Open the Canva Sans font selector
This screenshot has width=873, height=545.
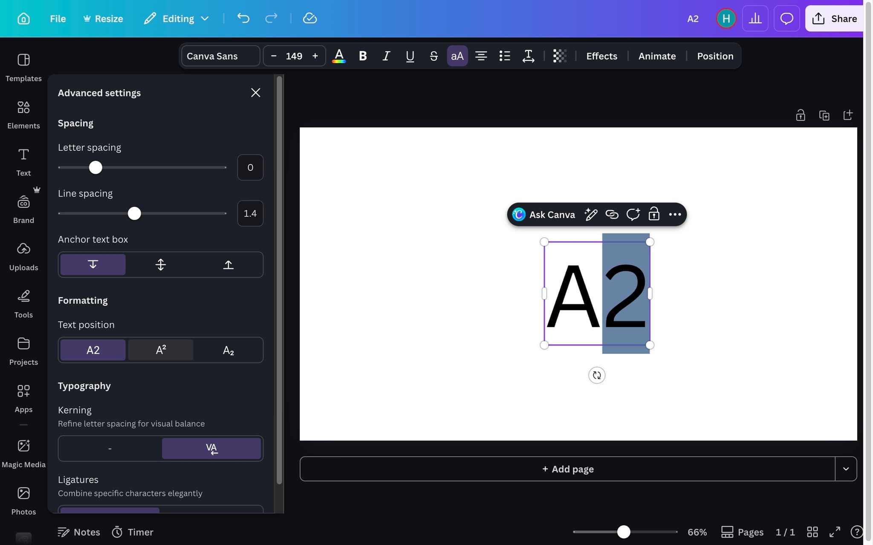220,56
